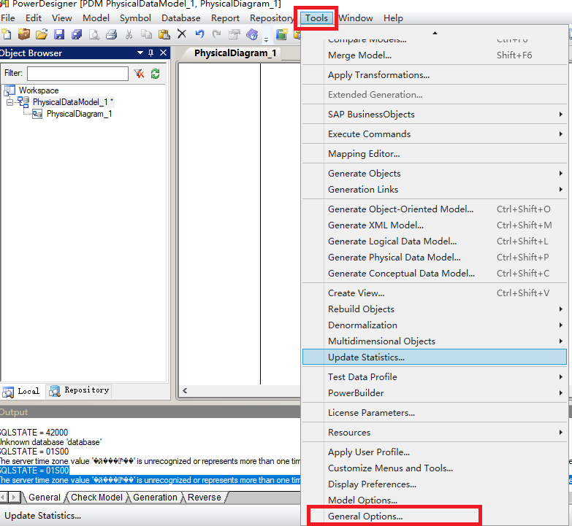Click the Undo arrow icon
The image size is (572, 526).
point(199,34)
